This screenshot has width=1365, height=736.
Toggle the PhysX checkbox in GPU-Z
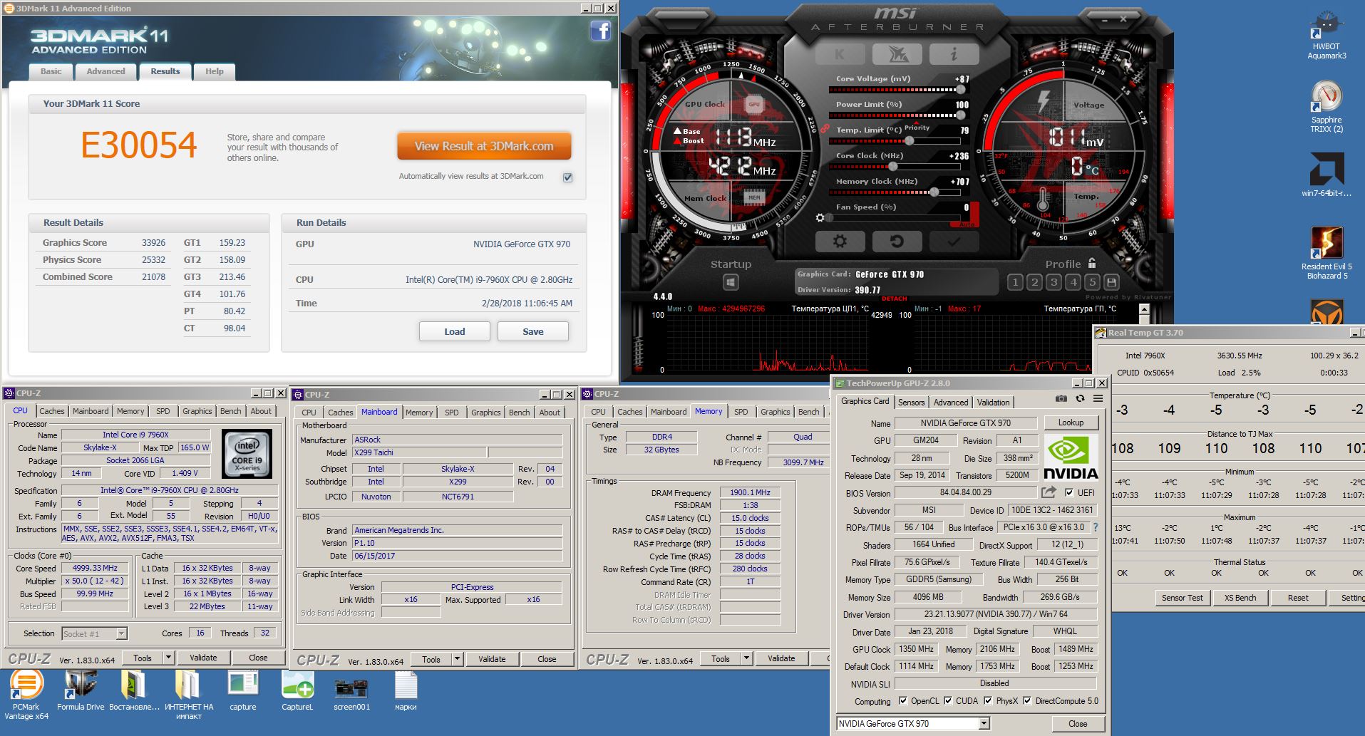988,700
